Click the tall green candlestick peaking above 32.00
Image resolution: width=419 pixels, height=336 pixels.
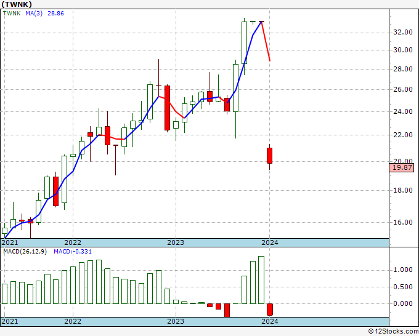(x=244, y=42)
